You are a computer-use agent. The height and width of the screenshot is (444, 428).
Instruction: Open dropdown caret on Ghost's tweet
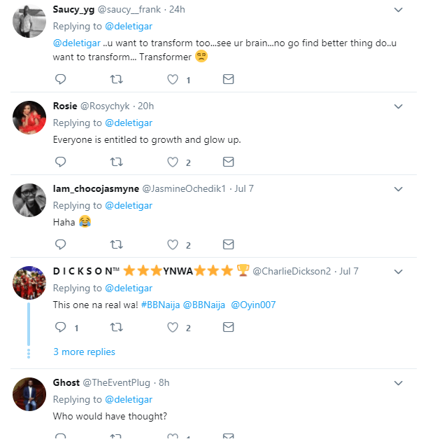tap(399, 383)
